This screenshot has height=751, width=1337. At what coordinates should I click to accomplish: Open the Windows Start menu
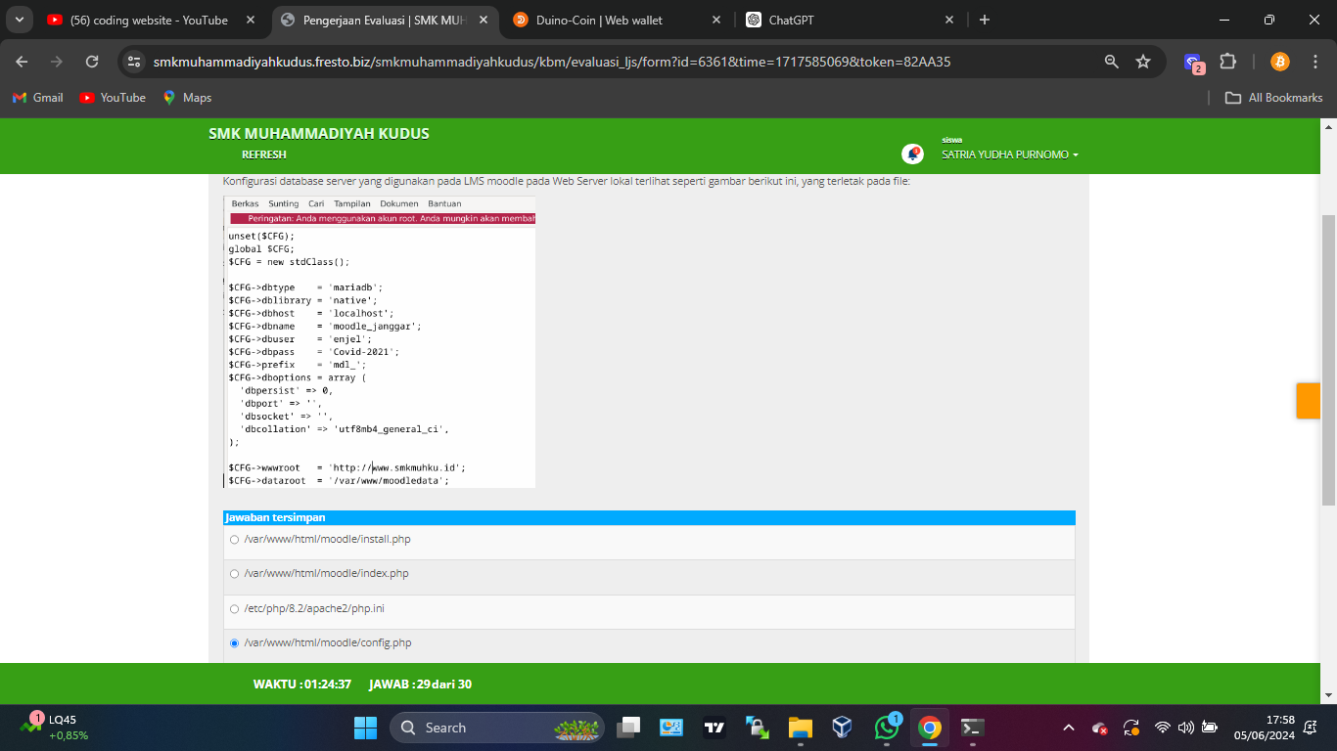365,728
